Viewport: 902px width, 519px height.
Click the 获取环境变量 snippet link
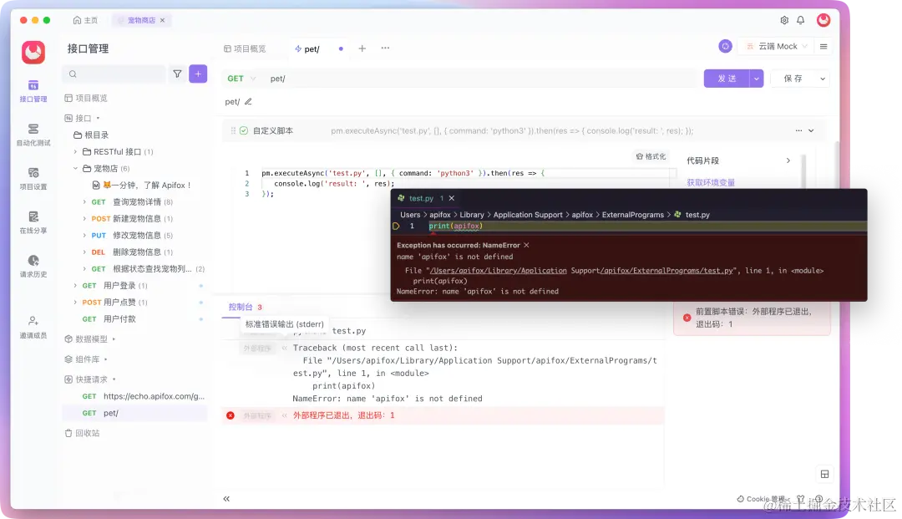point(711,182)
